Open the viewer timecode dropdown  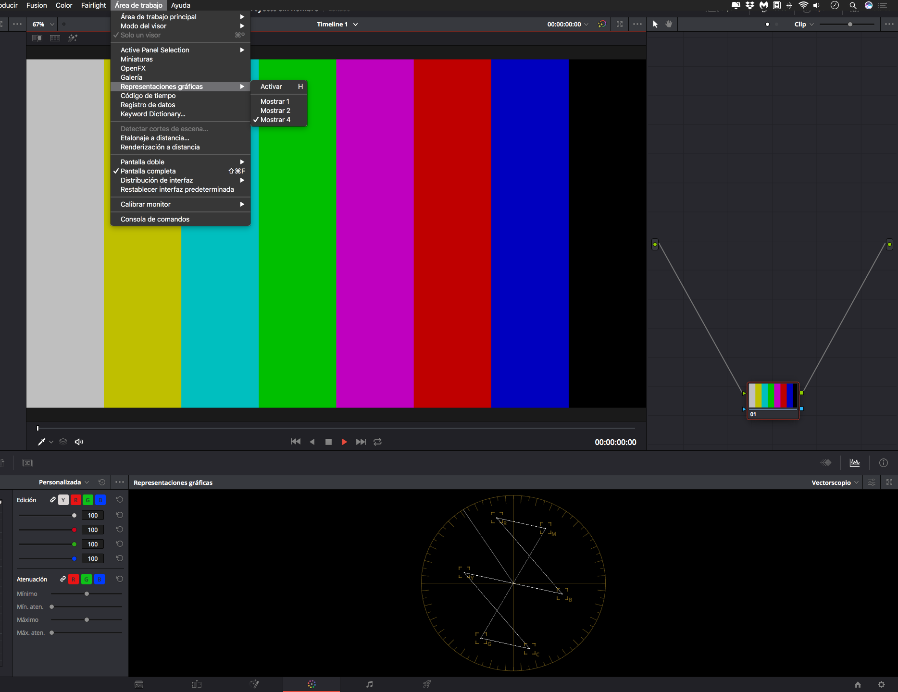tap(568, 24)
